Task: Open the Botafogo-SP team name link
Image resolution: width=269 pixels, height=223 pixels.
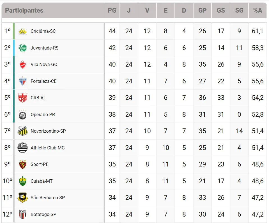Action: tap(43, 214)
